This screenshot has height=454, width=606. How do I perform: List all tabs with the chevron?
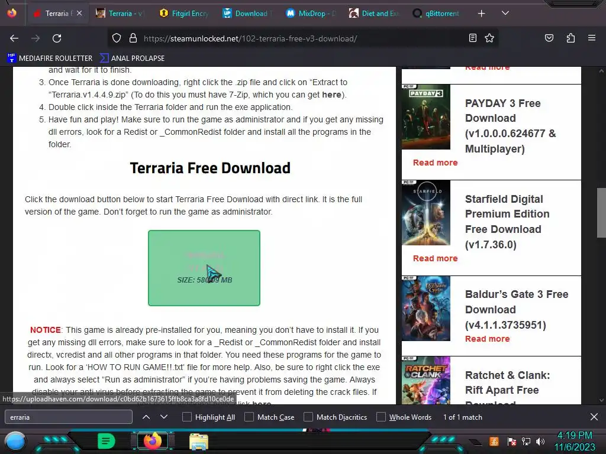505,13
